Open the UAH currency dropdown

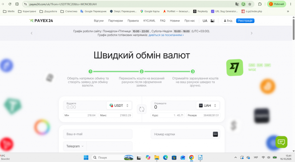point(208,106)
